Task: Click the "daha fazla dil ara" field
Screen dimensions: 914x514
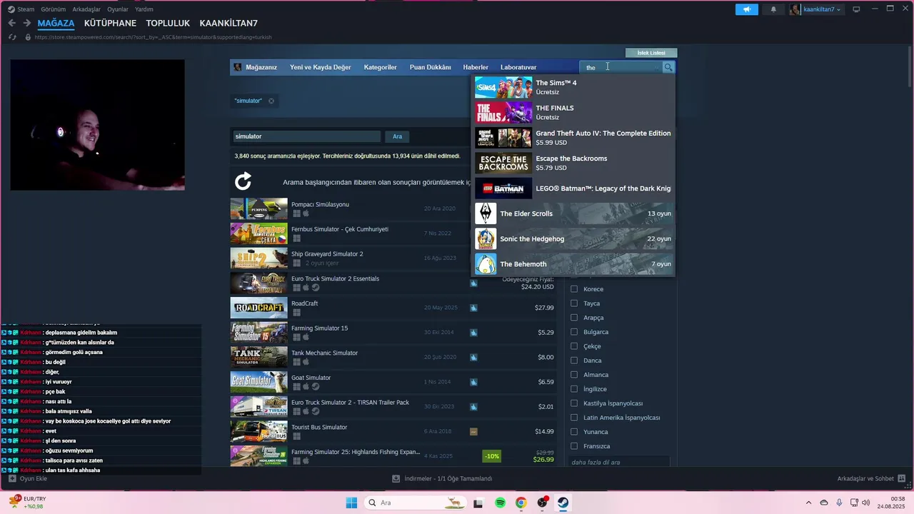Action: (x=619, y=462)
